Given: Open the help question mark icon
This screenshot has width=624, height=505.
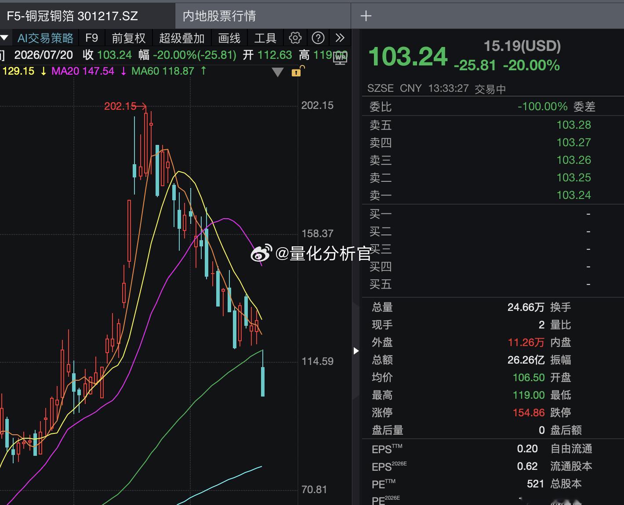Looking at the screenshot, I should [x=318, y=38].
